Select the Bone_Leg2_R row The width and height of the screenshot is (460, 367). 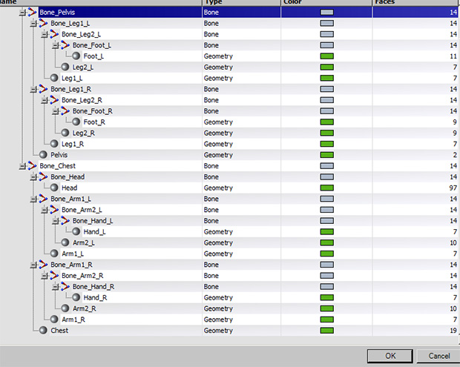230,100
